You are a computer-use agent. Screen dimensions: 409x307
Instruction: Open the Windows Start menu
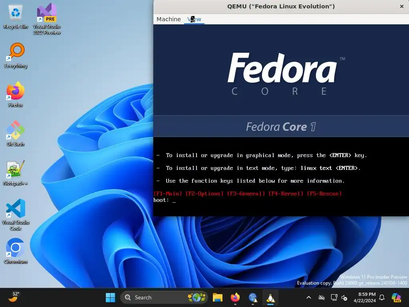pos(110,297)
